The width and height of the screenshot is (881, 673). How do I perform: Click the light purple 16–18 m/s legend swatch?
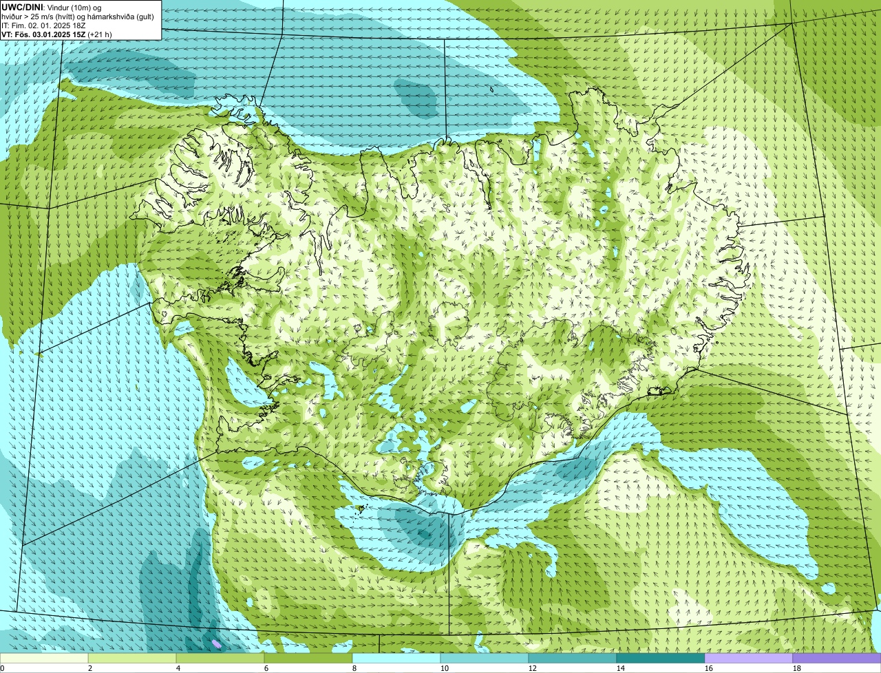pos(749,659)
